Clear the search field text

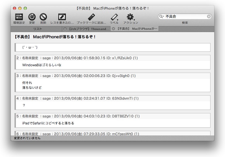(x=209, y=16)
